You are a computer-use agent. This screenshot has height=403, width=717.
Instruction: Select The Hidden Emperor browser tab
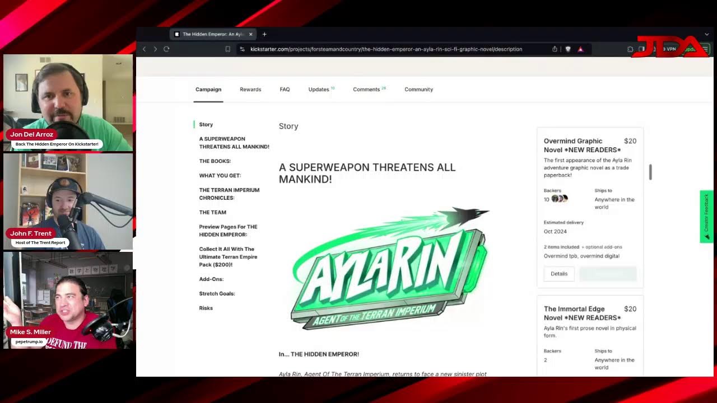(213, 34)
